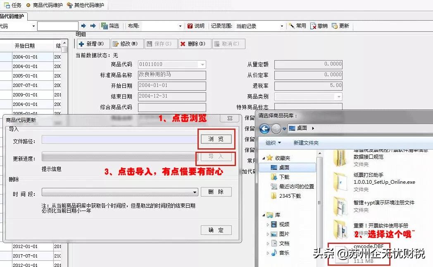Click the 确定 confirm button
433x267 pixels.
[216, 230]
